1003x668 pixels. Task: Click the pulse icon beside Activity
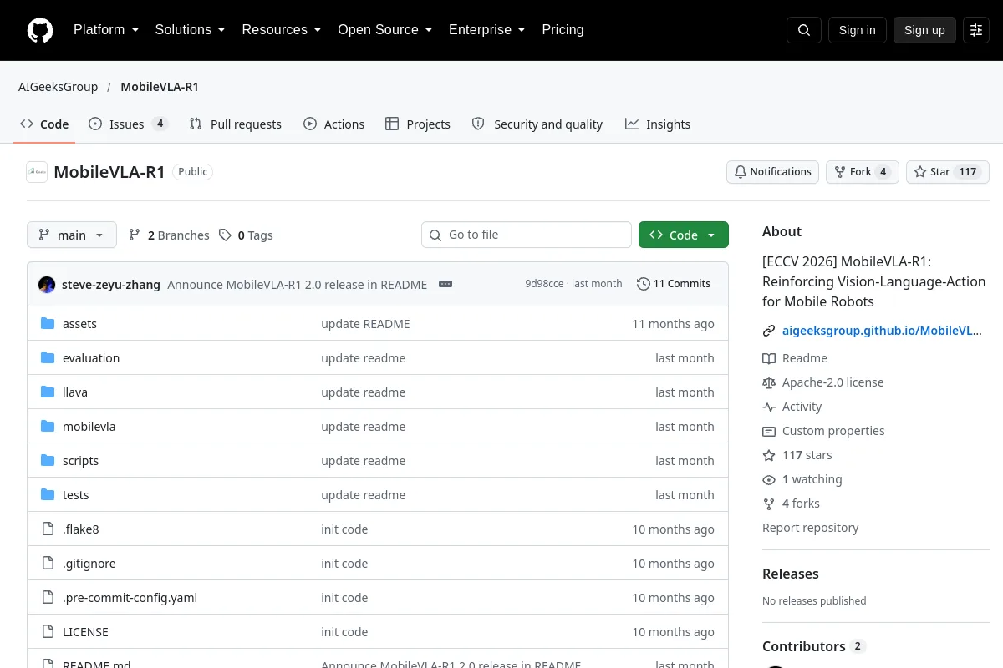coord(769,407)
